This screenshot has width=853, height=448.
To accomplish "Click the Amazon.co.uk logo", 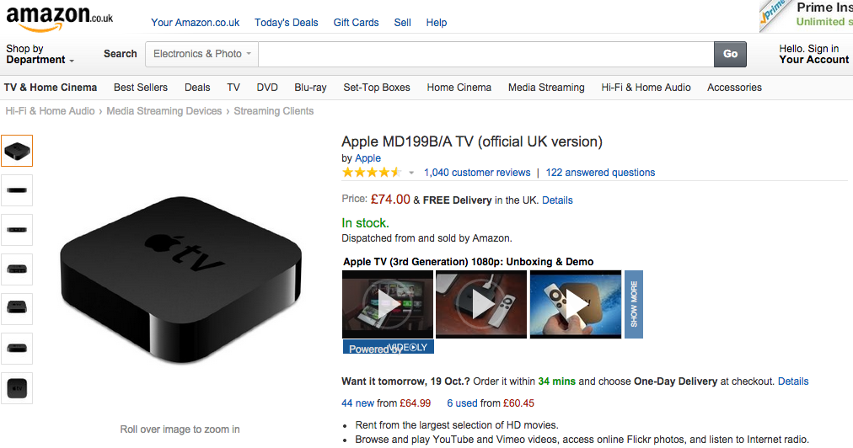I will coord(59,18).
